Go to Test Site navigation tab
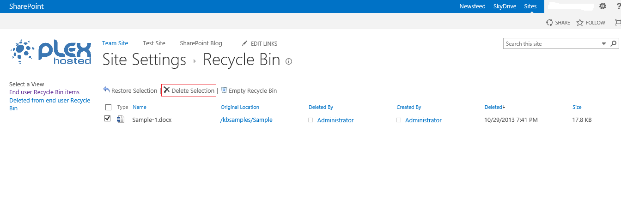The height and width of the screenshot is (210, 621). 154,43
